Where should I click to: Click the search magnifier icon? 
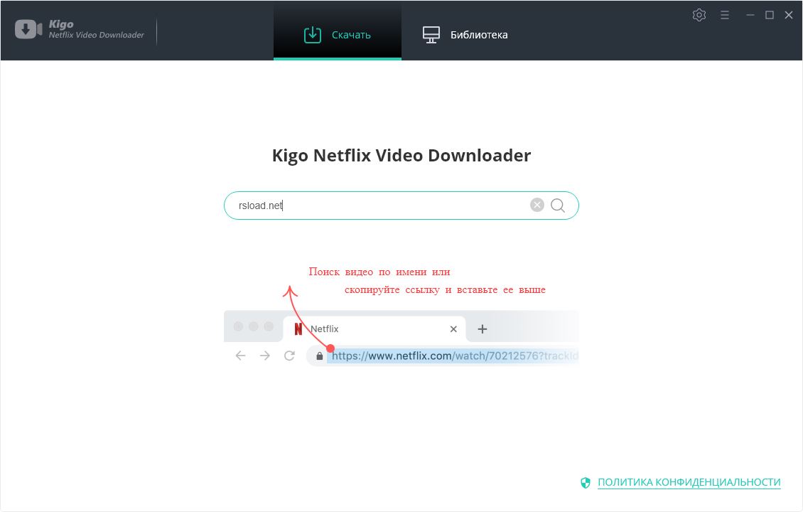[x=557, y=205]
